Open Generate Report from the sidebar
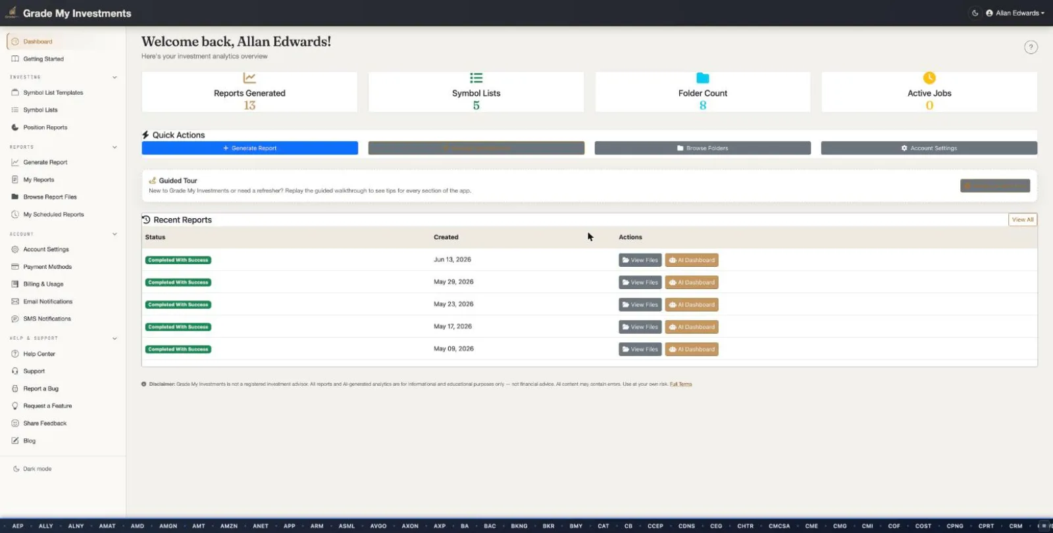The width and height of the screenshot is (1053, 533). pos(45,162)
